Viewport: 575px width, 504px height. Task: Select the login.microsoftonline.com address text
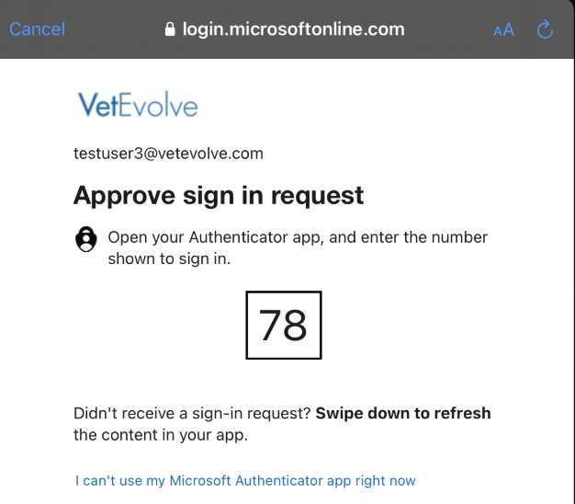[293, 29]
